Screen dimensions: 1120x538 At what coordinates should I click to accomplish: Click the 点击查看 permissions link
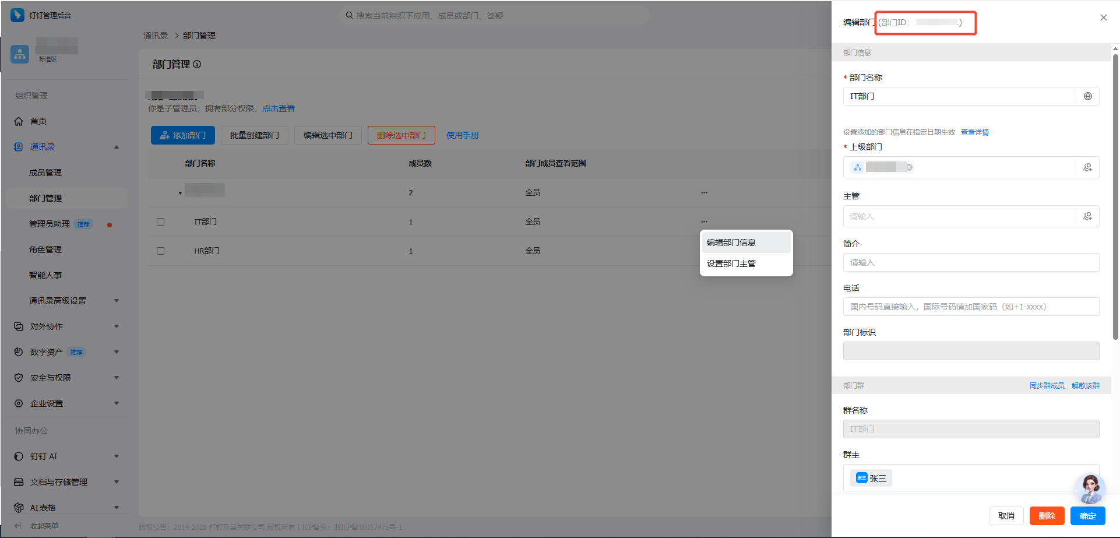tap(279, 108)
